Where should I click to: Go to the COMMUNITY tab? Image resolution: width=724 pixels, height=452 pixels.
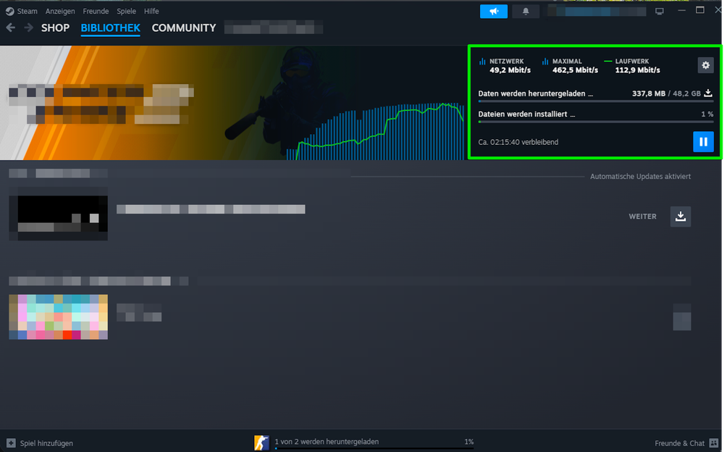[183, 28]
